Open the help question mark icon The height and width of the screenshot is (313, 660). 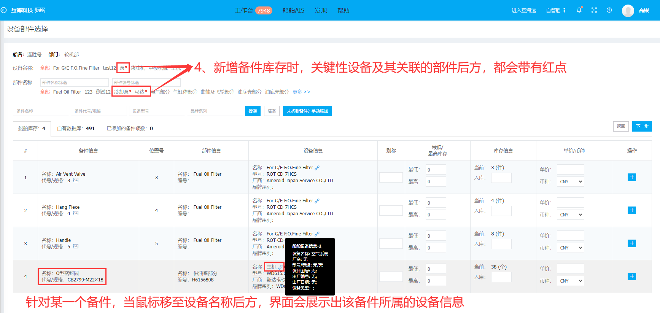point(609,10)
